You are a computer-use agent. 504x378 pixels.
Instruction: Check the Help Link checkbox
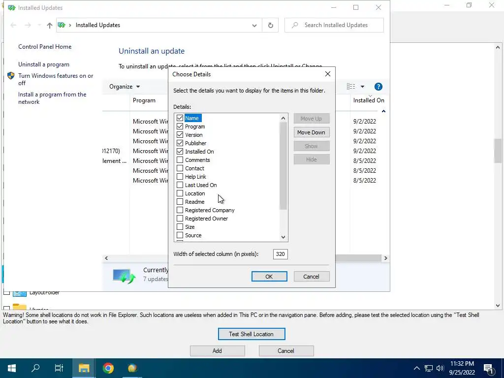pyautogui.click(x=180, y=177)
